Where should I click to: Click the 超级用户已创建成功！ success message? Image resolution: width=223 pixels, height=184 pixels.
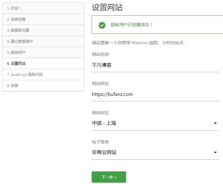(132, 25)
